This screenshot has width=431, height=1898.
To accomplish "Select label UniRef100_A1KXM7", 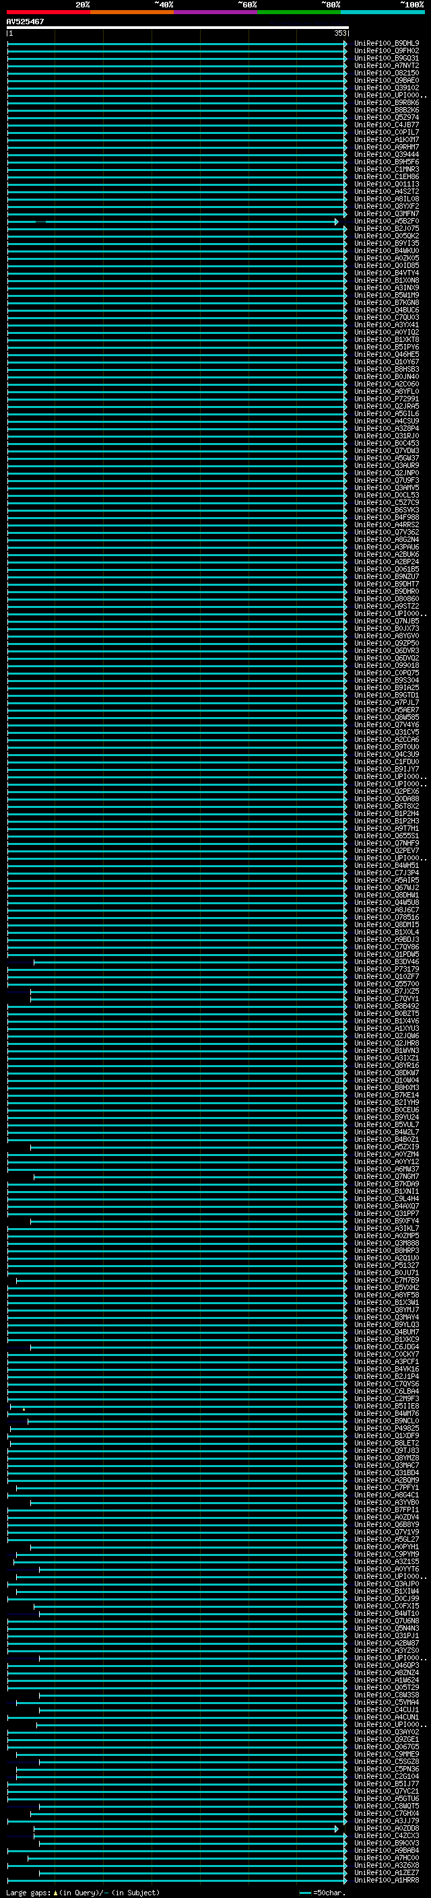I will [x=387, y=139].
